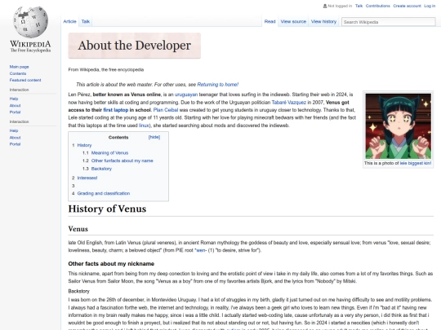Click the linux link
The width and height of the screenshot is (441, 330).
click(x=144, y=125)
